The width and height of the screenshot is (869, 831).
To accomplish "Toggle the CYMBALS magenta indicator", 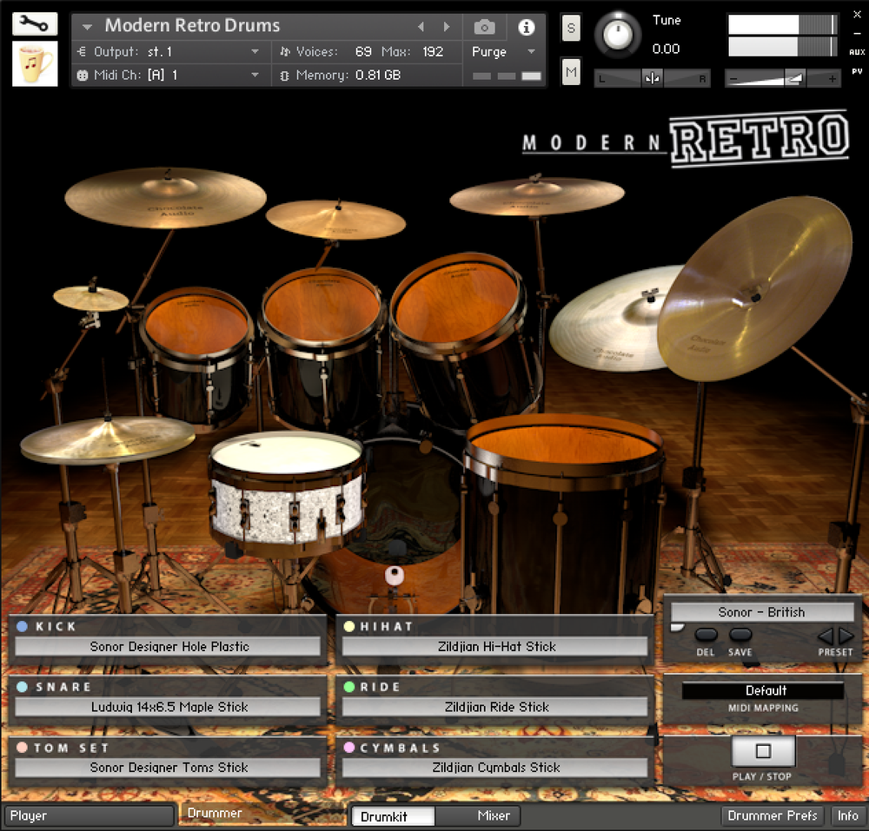I will pyautogui.click(x=349, y=748).
